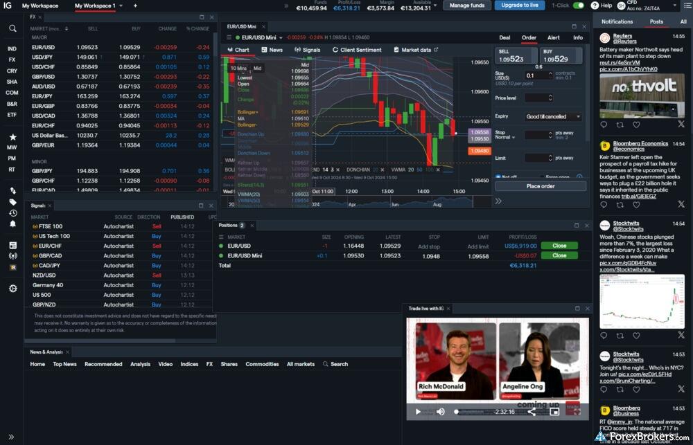
Task: Switch to the Alert tab
Action: tap(554, 37)
